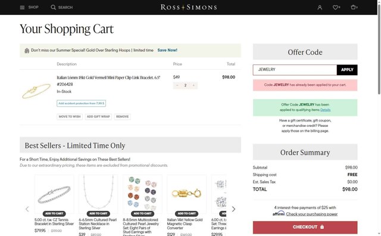Click the summer special house icon
Screen dimensions: 381x236
(x=27, y=51)
